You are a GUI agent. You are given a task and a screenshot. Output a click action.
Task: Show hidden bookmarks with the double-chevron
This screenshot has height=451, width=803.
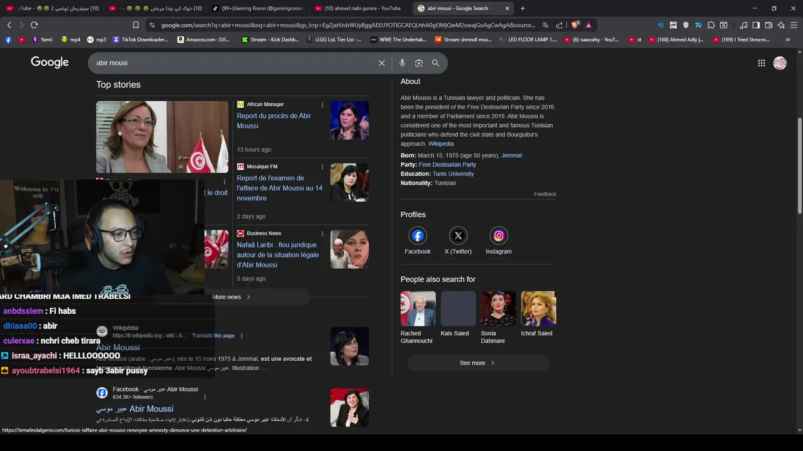[x=788, y=39]
